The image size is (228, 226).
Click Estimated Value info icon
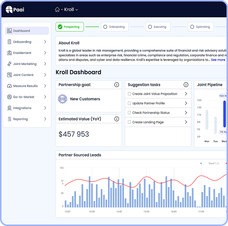pos(117,119)
